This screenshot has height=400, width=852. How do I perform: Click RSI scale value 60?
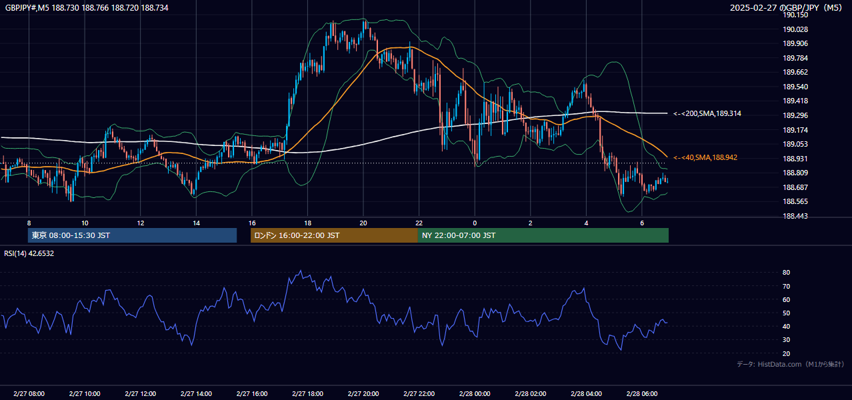pos(786,299)
